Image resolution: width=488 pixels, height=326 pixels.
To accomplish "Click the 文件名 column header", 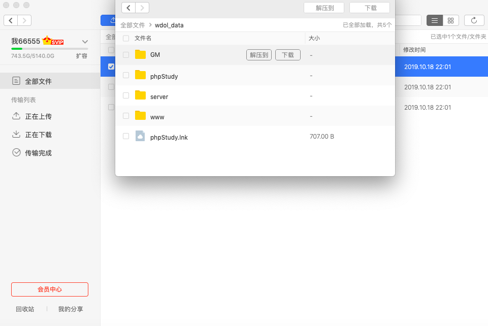I will 143,38.
